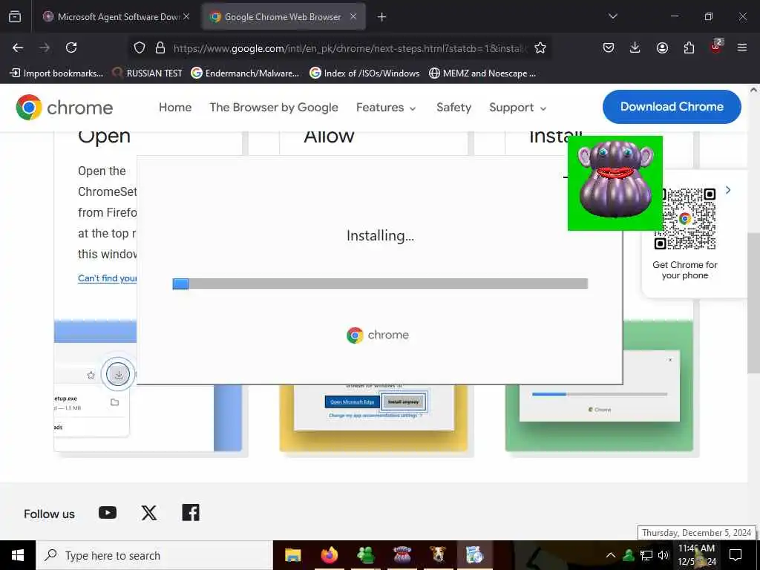Open the green people icon on taskbar

[365, 555]
